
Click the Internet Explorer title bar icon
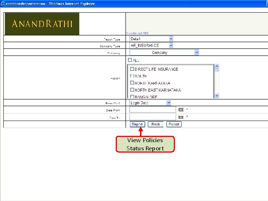point(3,3)
